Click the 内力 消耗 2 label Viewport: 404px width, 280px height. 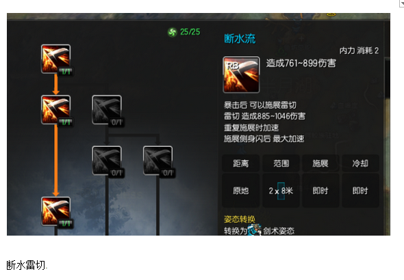point(359,51)
